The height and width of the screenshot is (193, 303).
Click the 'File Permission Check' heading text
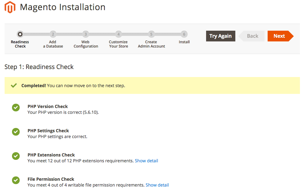(51, 179)
